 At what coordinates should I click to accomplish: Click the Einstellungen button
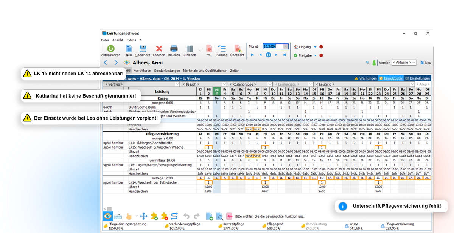417,78
